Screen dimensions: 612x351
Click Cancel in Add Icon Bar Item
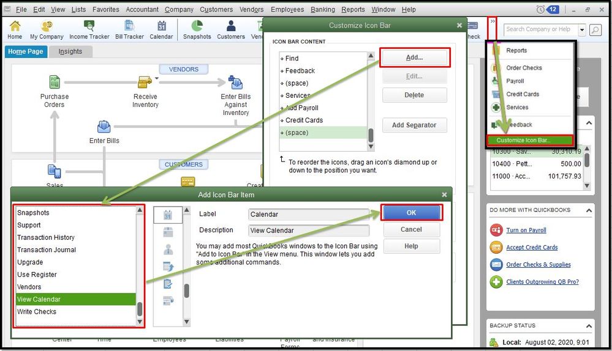412,229
